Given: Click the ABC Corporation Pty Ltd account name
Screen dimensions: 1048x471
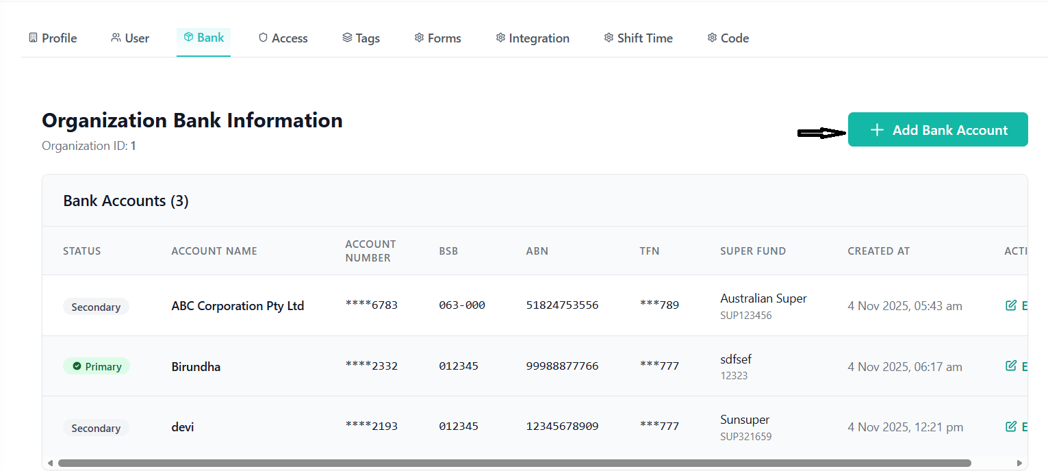Looking at the screenshot, I should click(x=238, y=306).
